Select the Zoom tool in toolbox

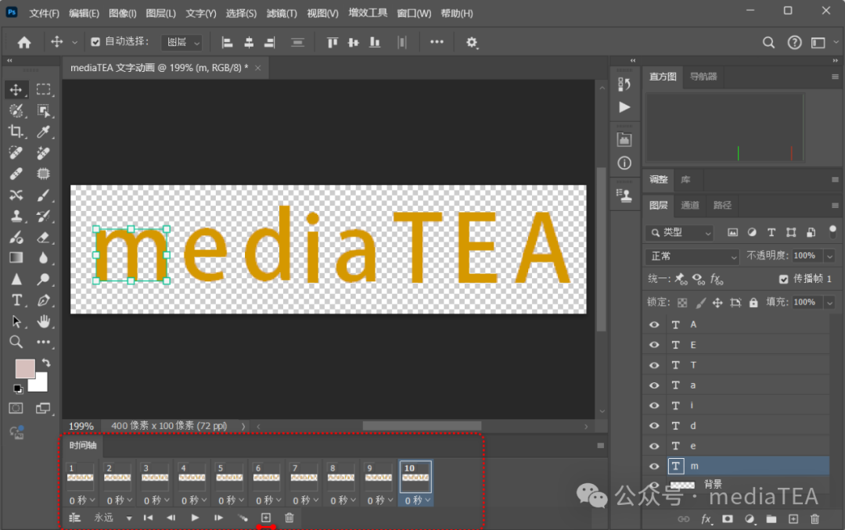point(16,342)
